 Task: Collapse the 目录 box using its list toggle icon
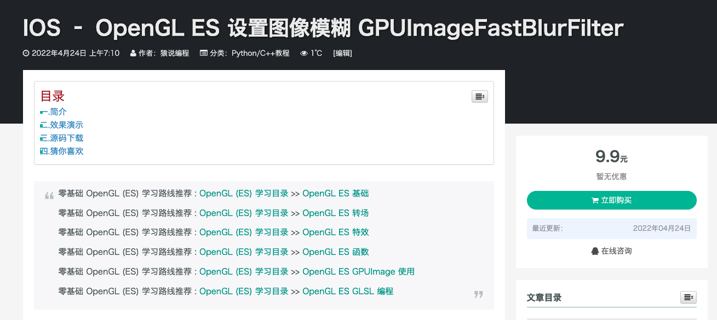(x=479, y=96)
